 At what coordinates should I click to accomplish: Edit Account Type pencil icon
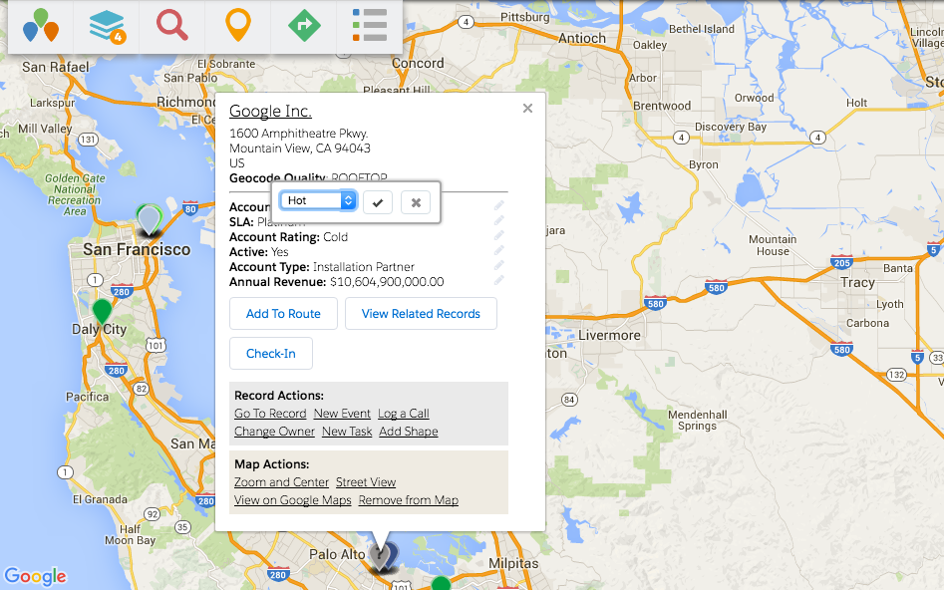coord(499,265)
